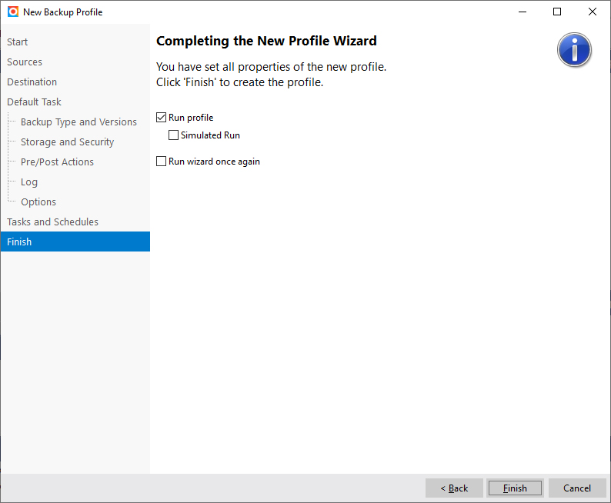
Task: Select Default Task in sidebar
Action: click(x=34, y=102)
